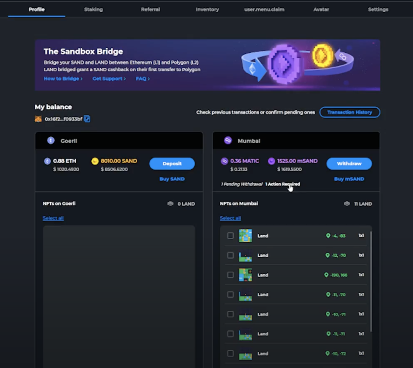Click the Mumbai Polygon network icon
The image size is (413, 368).
(x=228, y=141)
